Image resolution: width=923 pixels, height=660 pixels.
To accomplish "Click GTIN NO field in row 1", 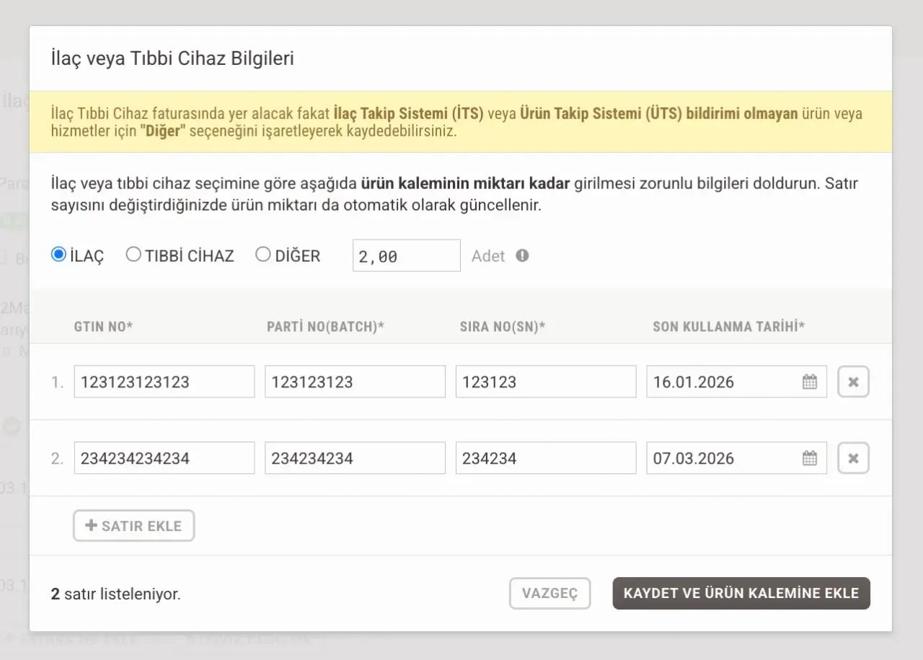I will [164, 382].
